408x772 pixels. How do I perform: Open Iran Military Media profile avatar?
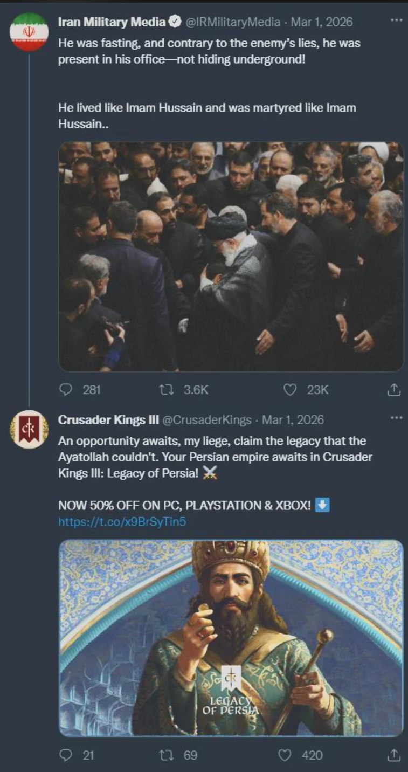pos(29,32)
